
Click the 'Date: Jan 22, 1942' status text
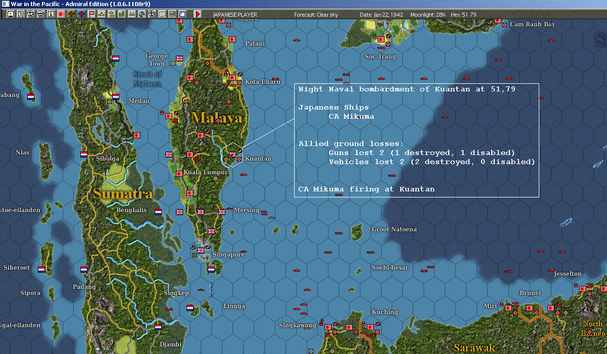click(381, 15)
